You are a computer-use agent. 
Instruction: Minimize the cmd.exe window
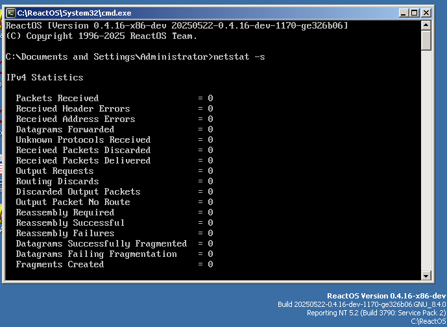(403, 13)
